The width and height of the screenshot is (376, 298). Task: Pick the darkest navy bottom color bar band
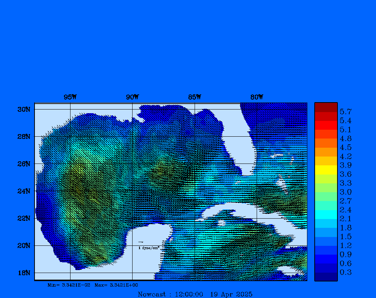(x=326, y=276)
